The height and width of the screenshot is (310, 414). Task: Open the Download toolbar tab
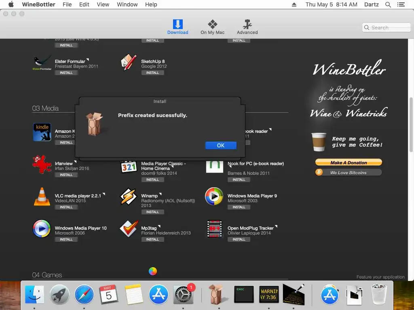tap(178, 27)
